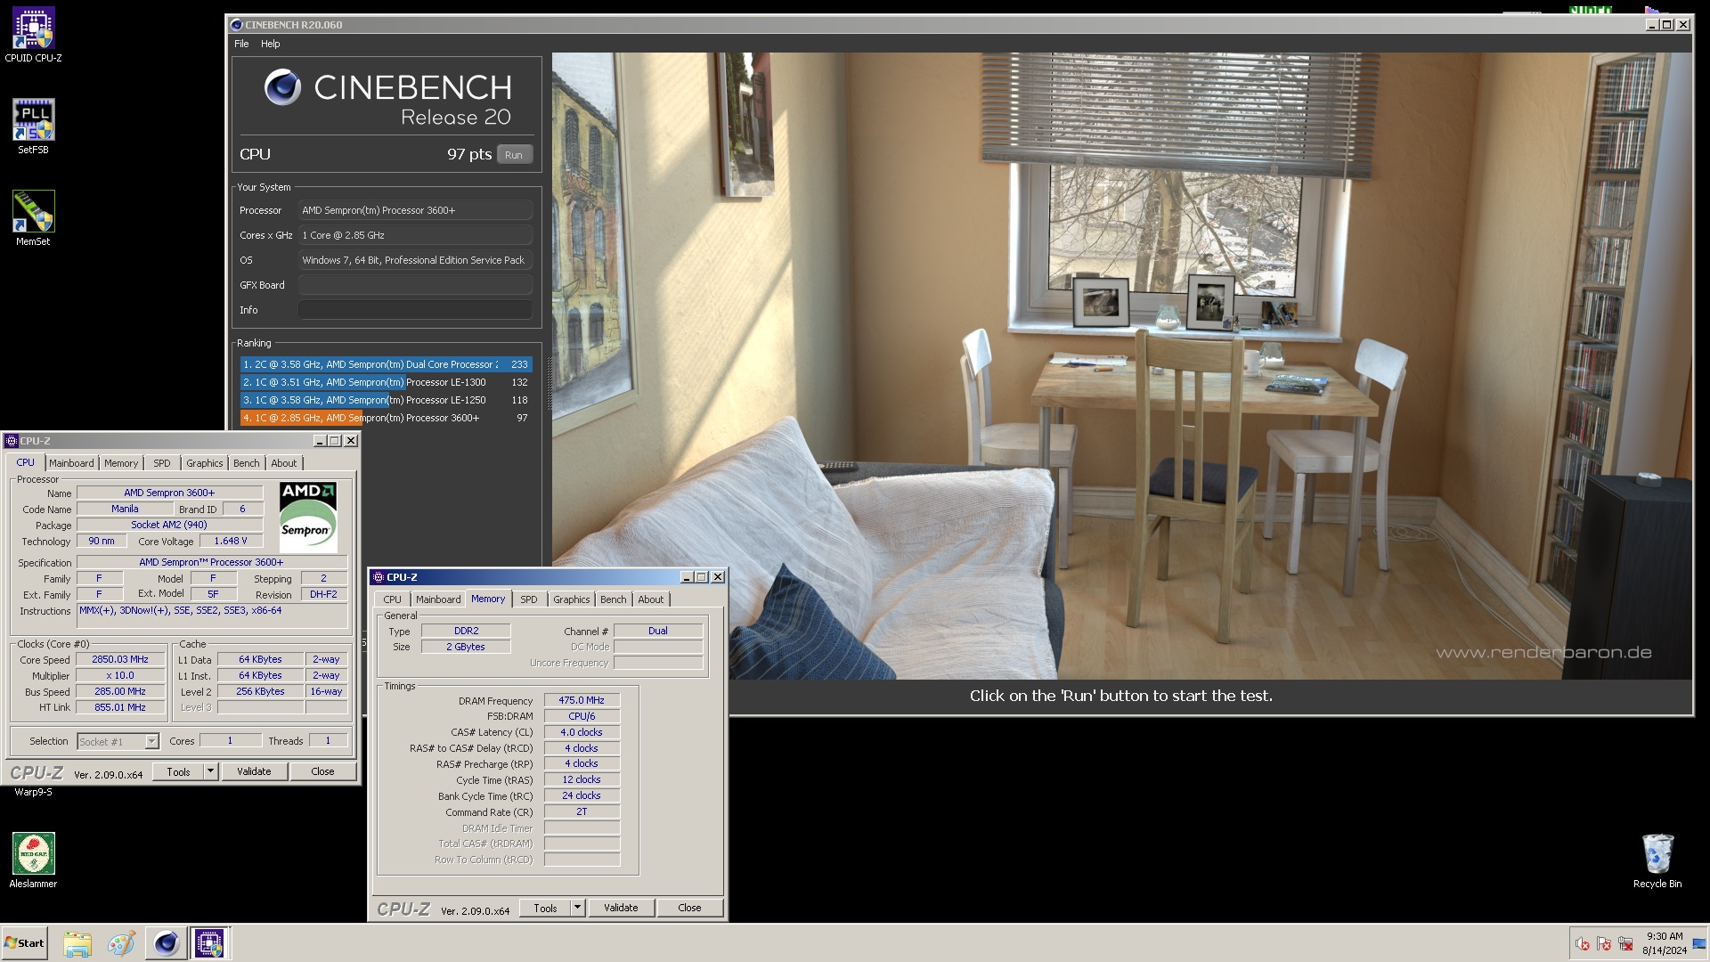Click the Cinebench title bar icon
This screenshot has height=962, width=1710.
click(237, 25)
